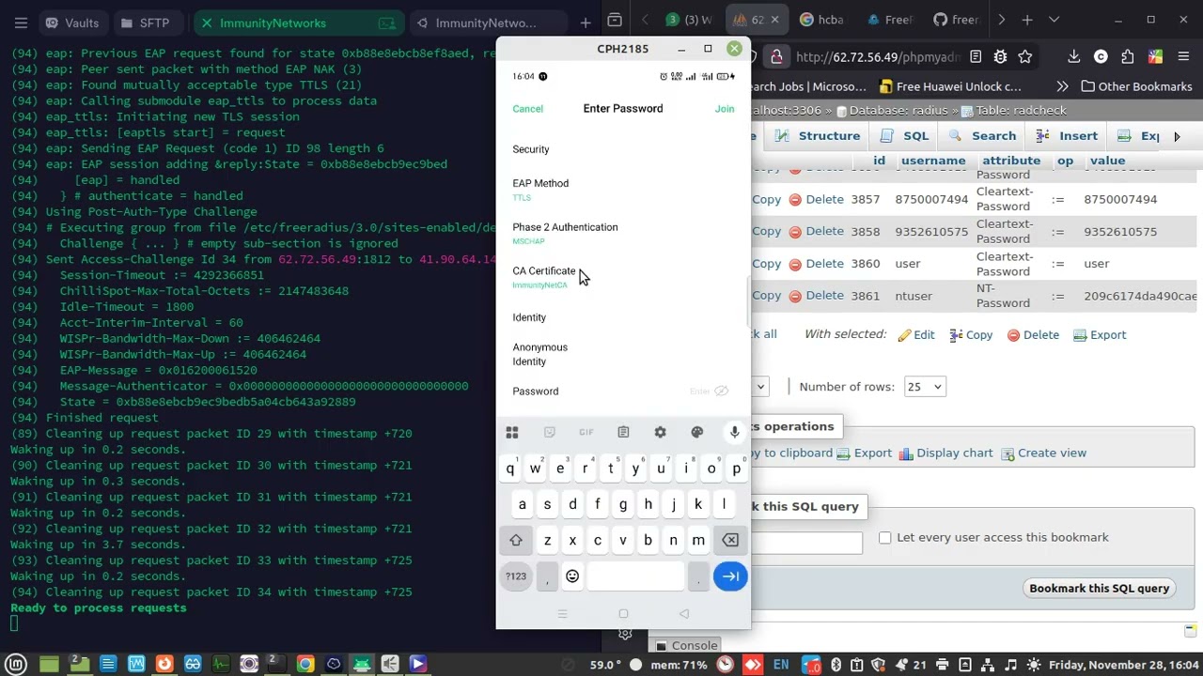Open phone keyboard settings gear
This screenshot has height=676, width=1203.
pos(660,432)
